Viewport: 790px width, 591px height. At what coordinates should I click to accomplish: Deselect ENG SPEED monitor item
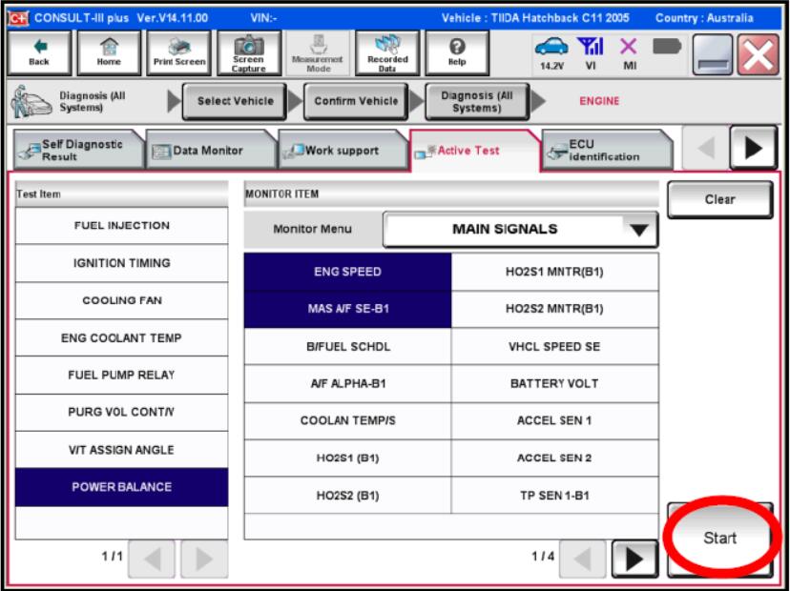(x=347, y=272)
